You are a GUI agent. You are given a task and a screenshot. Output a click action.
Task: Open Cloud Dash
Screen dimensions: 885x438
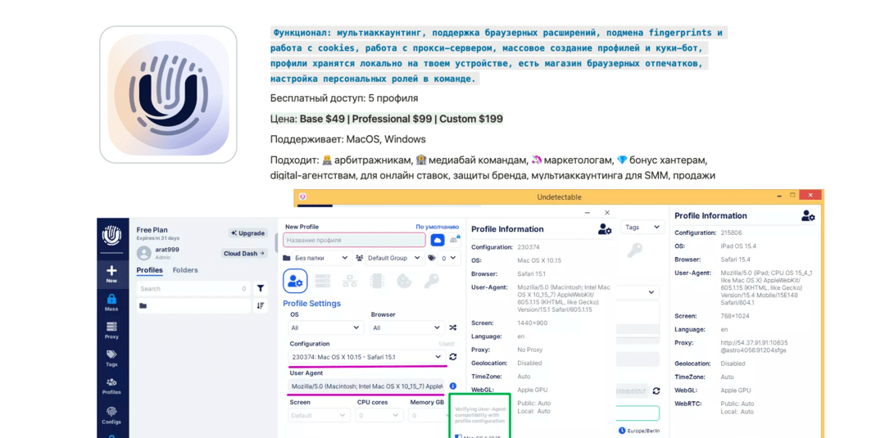[x=244, y=254]
